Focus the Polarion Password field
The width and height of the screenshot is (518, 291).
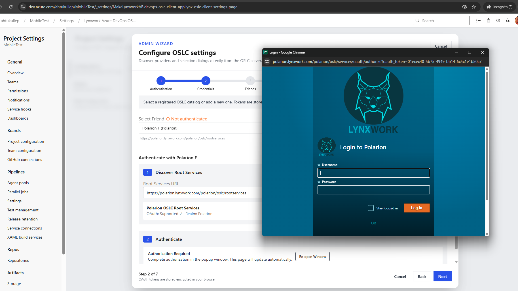374,190
